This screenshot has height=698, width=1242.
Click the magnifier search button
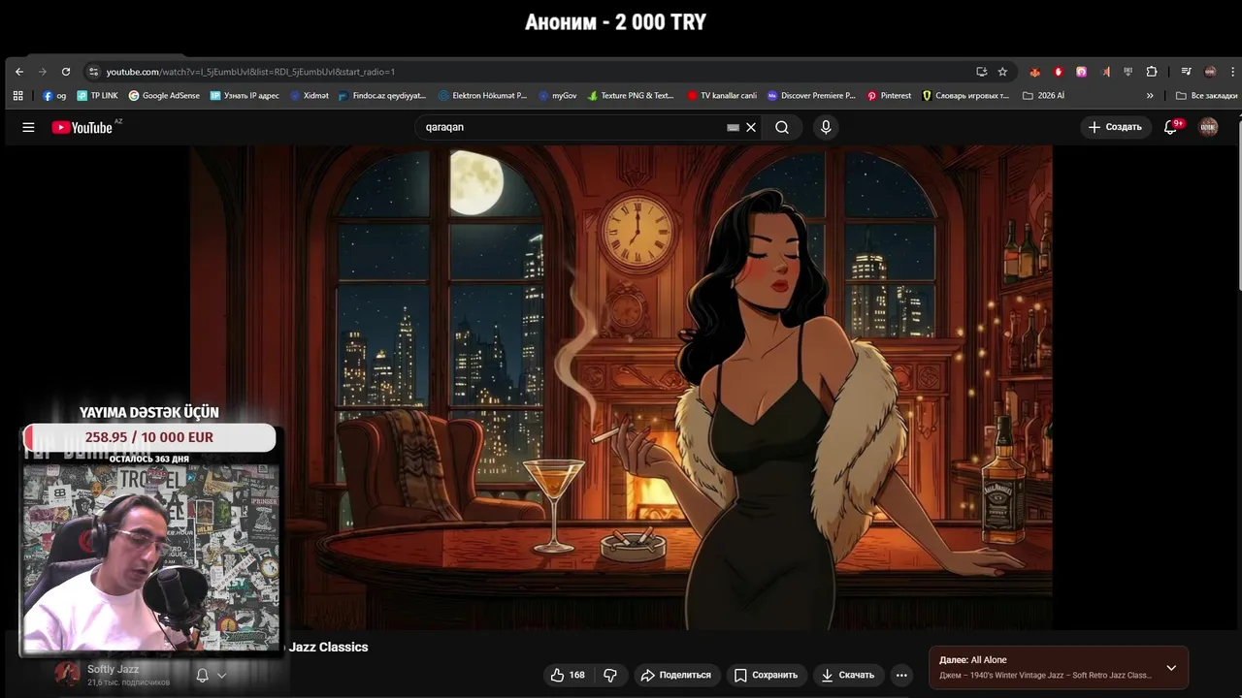coord(782,127)
